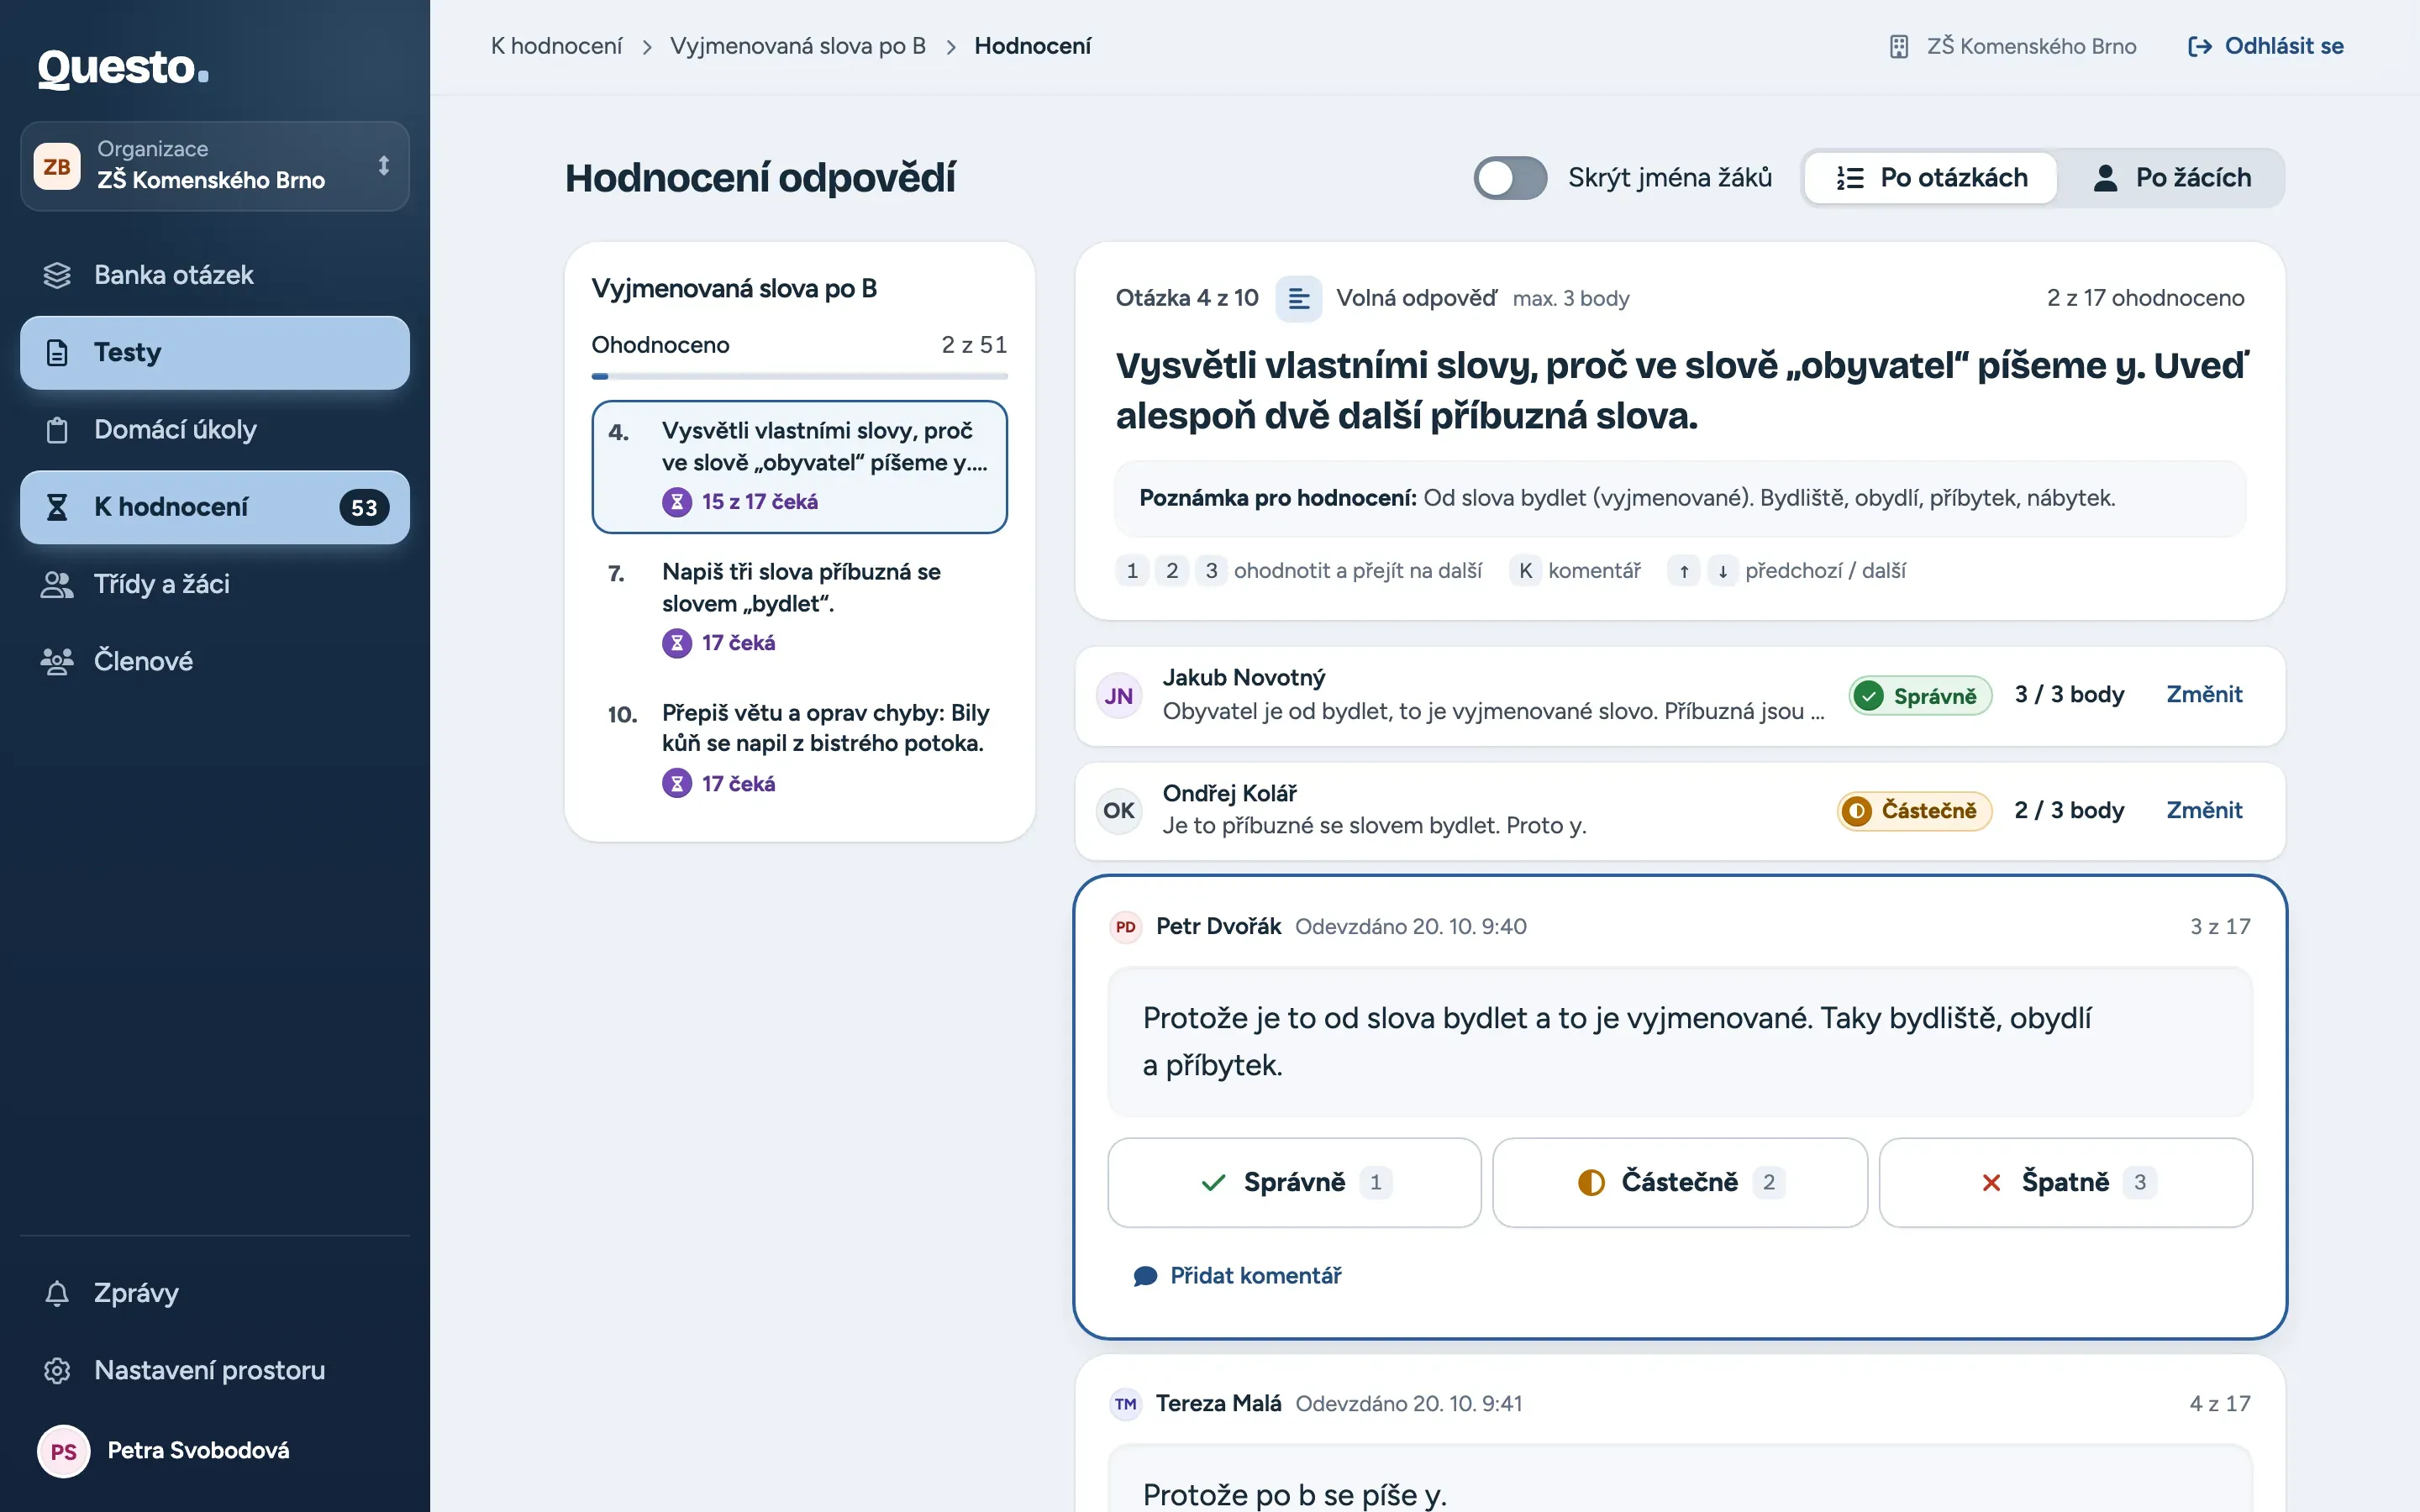Click the Správně badge of Jakub Novotný
Screen dimensions: 2420x1512
point(1920,696)
